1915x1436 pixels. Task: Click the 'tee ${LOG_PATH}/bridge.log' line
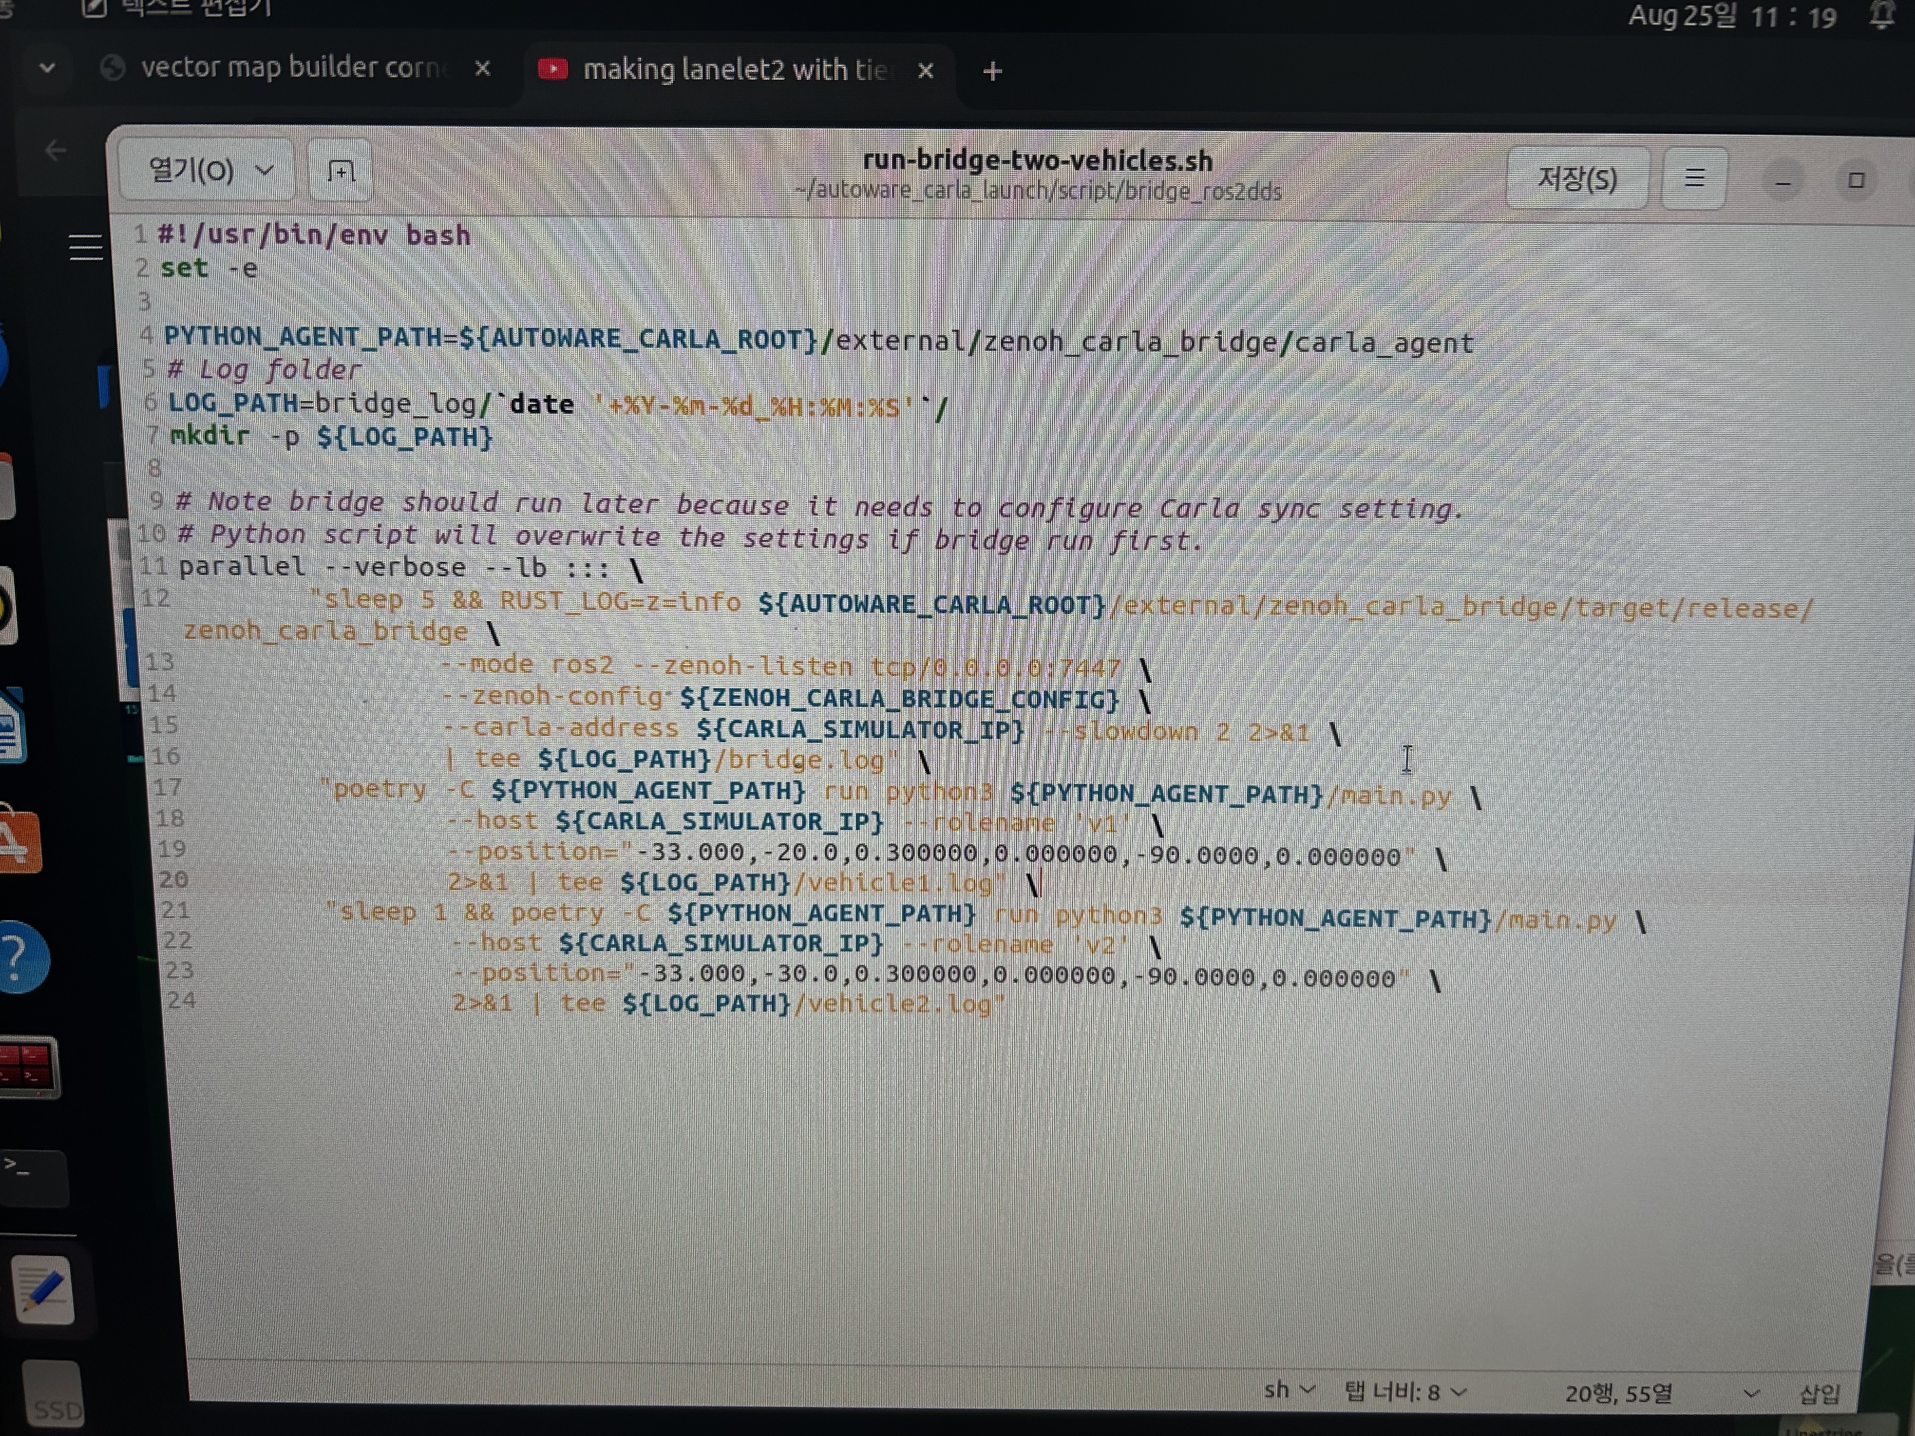688,760
